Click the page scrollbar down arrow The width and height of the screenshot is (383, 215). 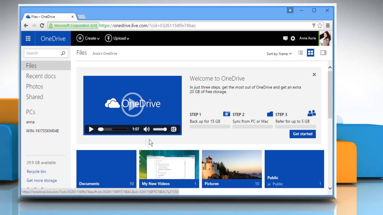click(x=330, y=188)
